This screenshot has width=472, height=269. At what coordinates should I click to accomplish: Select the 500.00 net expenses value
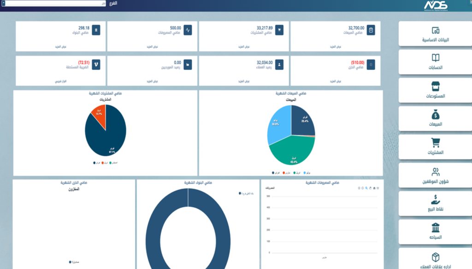[176, 28]
